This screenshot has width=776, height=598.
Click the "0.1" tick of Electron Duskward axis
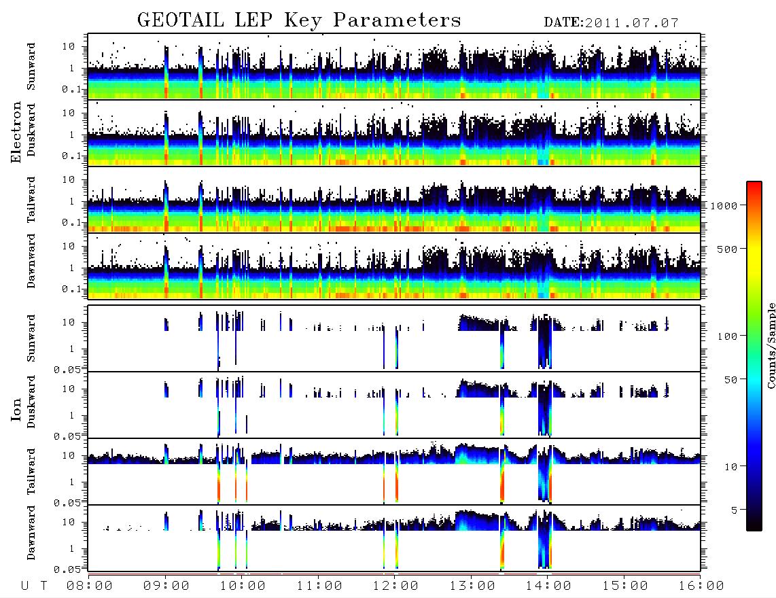click(71, 156)
